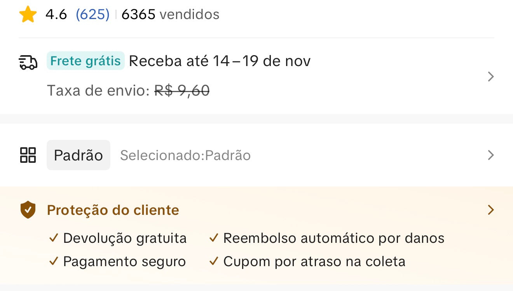Tap the customer protection shield icon
Image resolution: width=513 pixels, height=291 pixels.
[28, 210]
